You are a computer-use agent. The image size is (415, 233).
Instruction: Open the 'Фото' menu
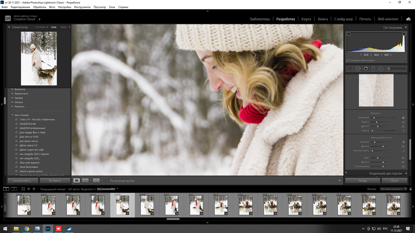(52, 7)
